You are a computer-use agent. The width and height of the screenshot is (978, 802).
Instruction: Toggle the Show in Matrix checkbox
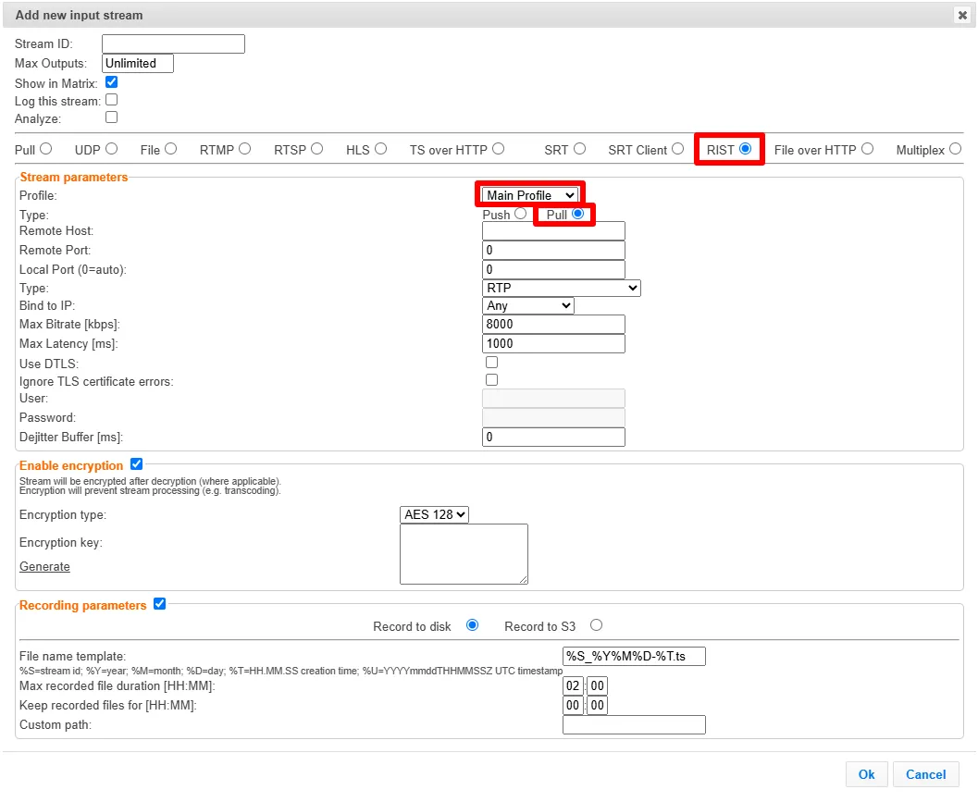tap(112, 82)
